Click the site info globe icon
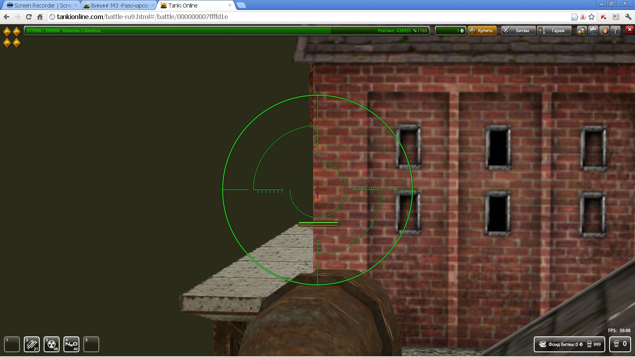This screenshot has height=357, width=635. pos(52,17)
